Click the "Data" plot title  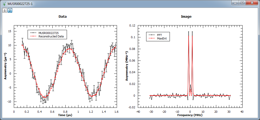pos(63,17)
